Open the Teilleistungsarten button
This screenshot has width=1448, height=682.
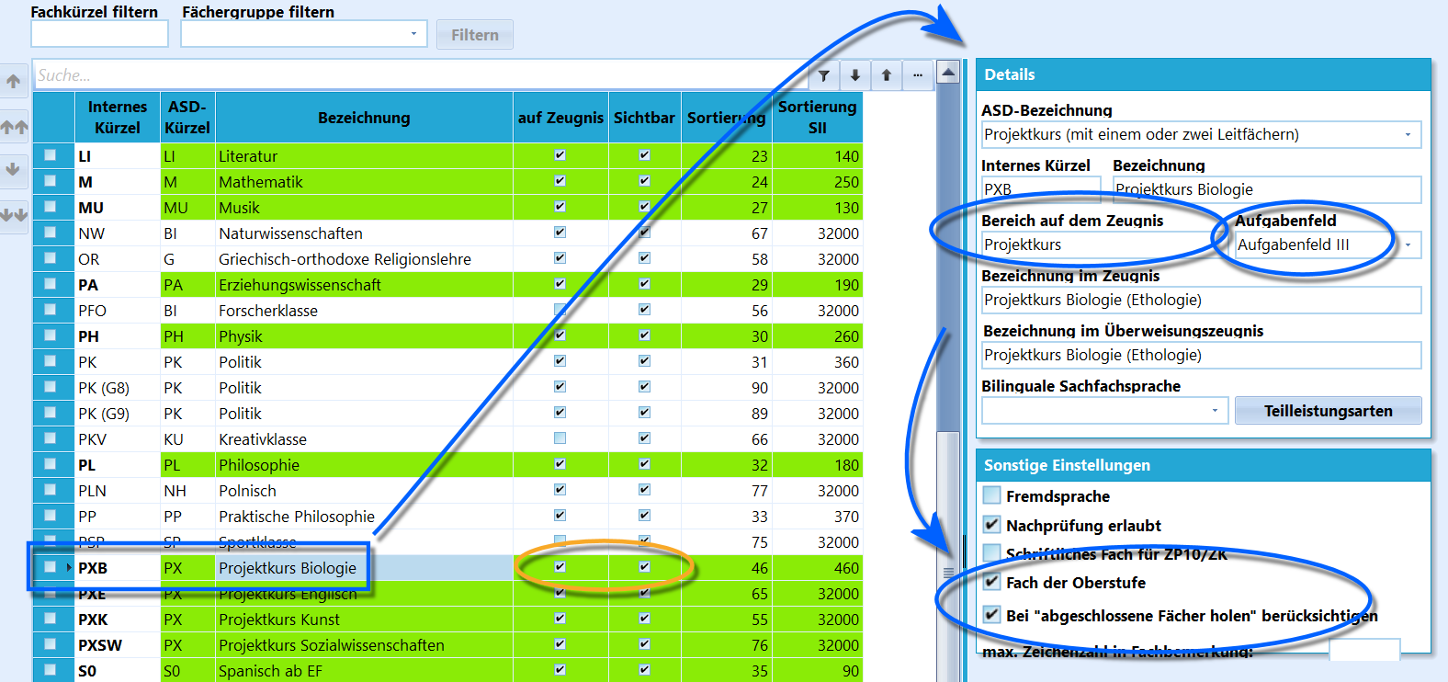tap(1329, 411)
